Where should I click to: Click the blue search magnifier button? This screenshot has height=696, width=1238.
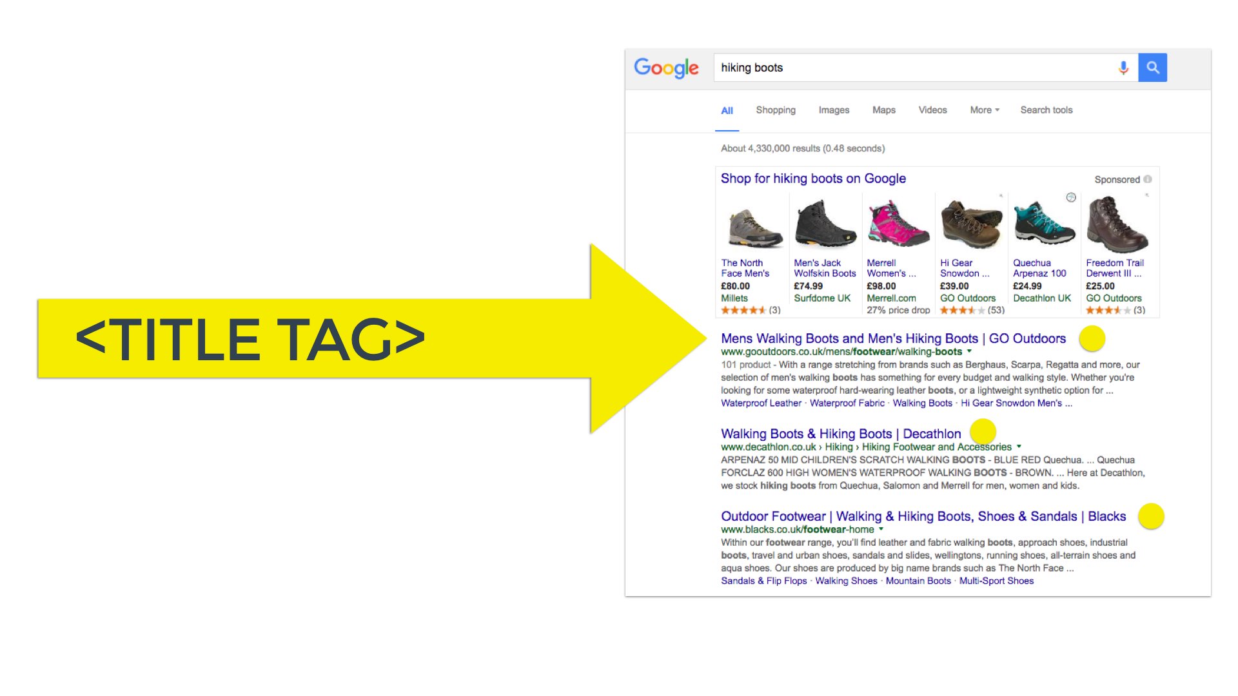tap(1152, 68)
